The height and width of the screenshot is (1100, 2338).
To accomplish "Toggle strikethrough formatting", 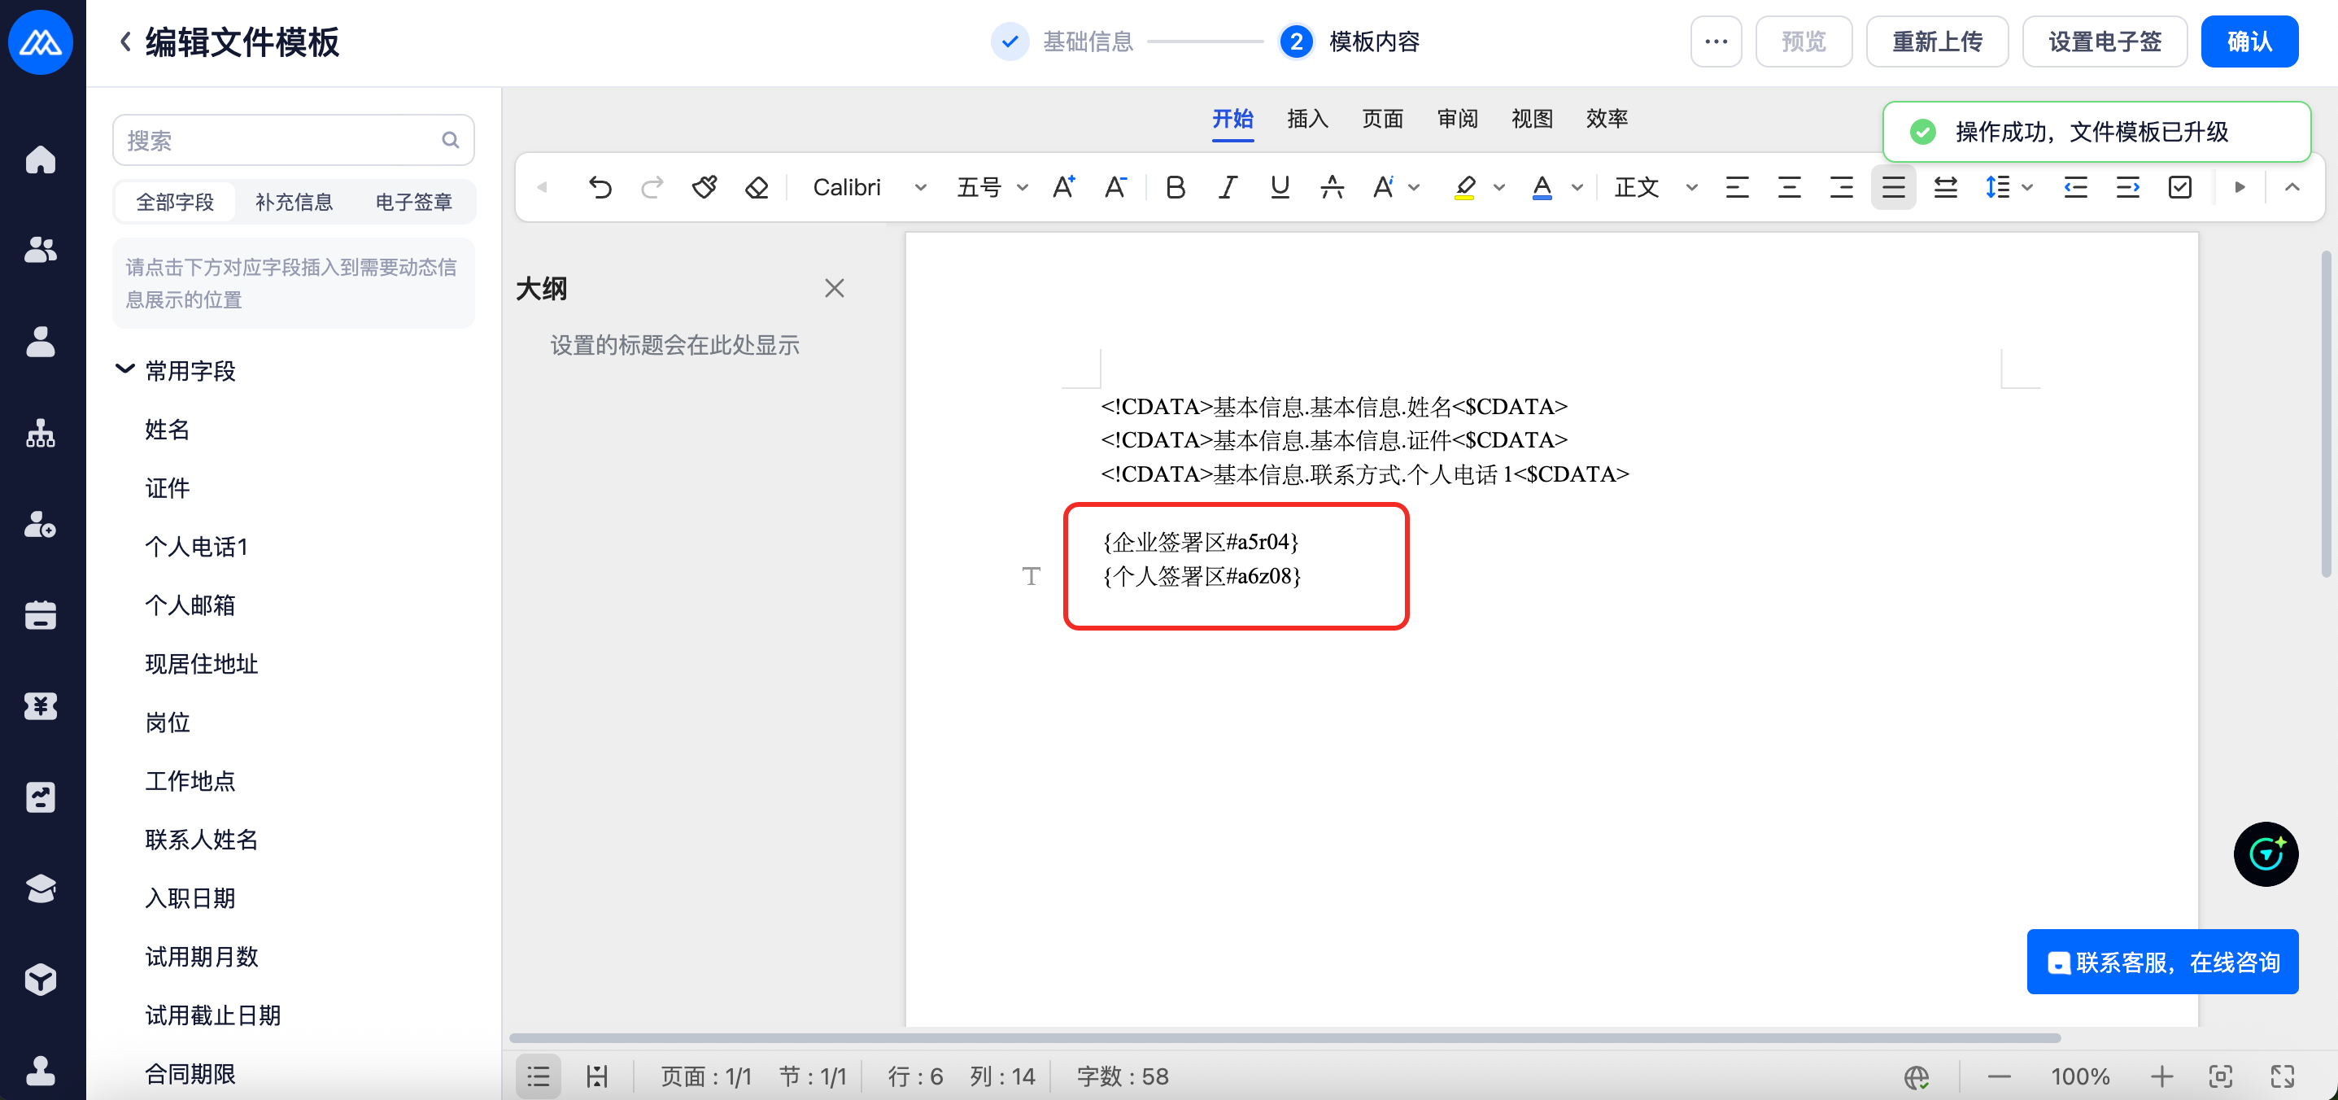I will click(1332, 188).
